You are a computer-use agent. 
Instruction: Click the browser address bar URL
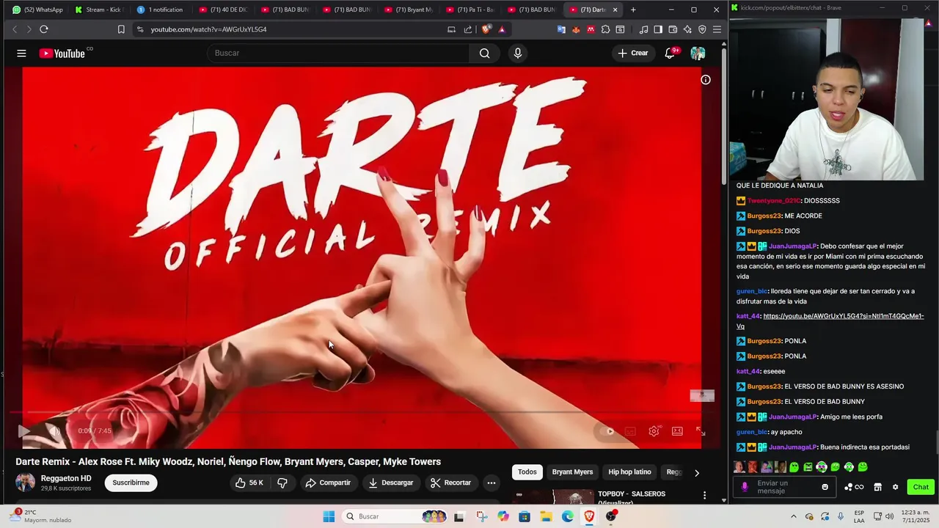pos(208,29)
